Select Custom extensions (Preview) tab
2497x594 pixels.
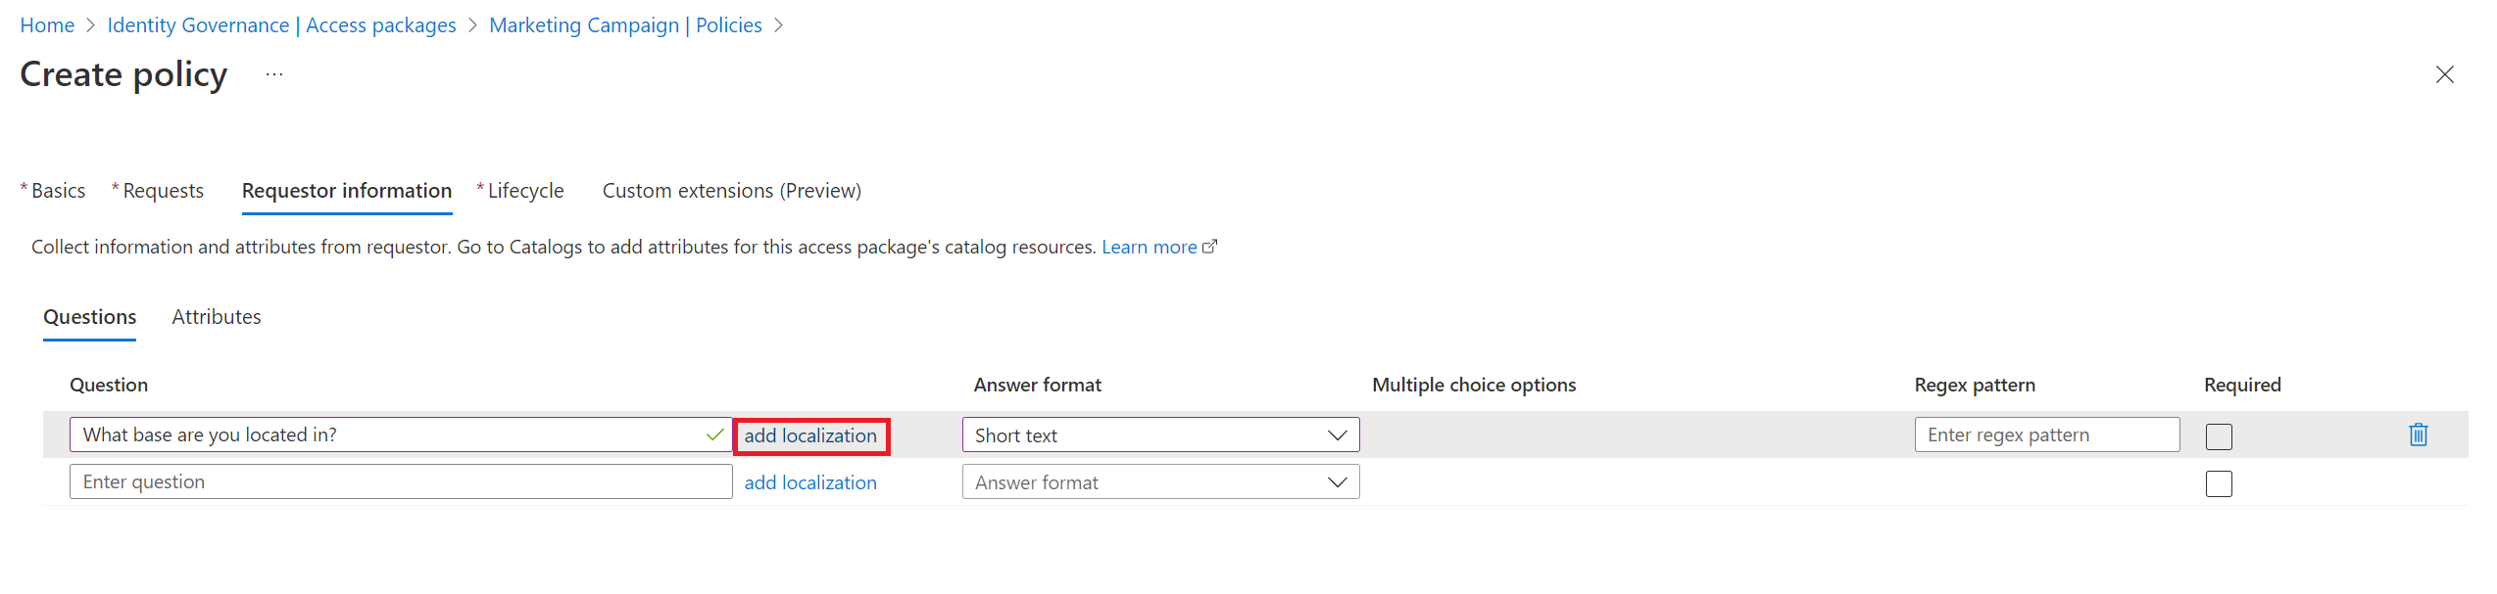point(731,191)
